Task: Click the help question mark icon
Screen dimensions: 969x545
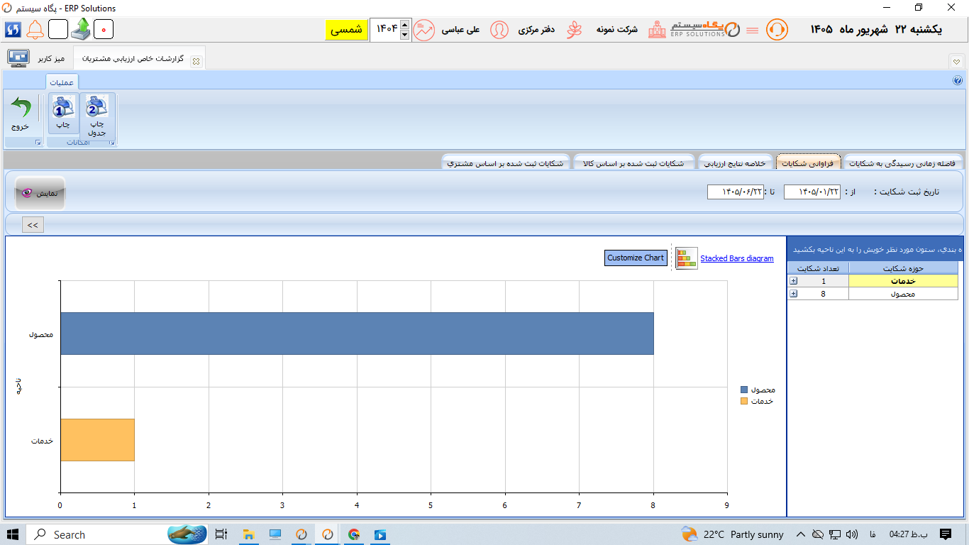Action: pos(957,81)
